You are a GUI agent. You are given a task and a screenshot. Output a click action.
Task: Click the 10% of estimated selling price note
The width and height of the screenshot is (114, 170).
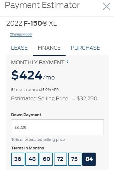point(38,139)
